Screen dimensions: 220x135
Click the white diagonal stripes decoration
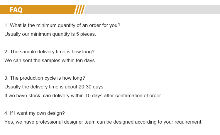79,10
